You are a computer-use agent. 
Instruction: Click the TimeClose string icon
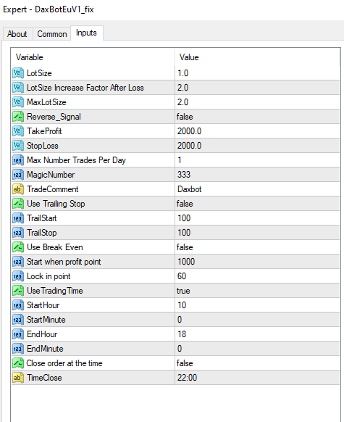[17, 378]
